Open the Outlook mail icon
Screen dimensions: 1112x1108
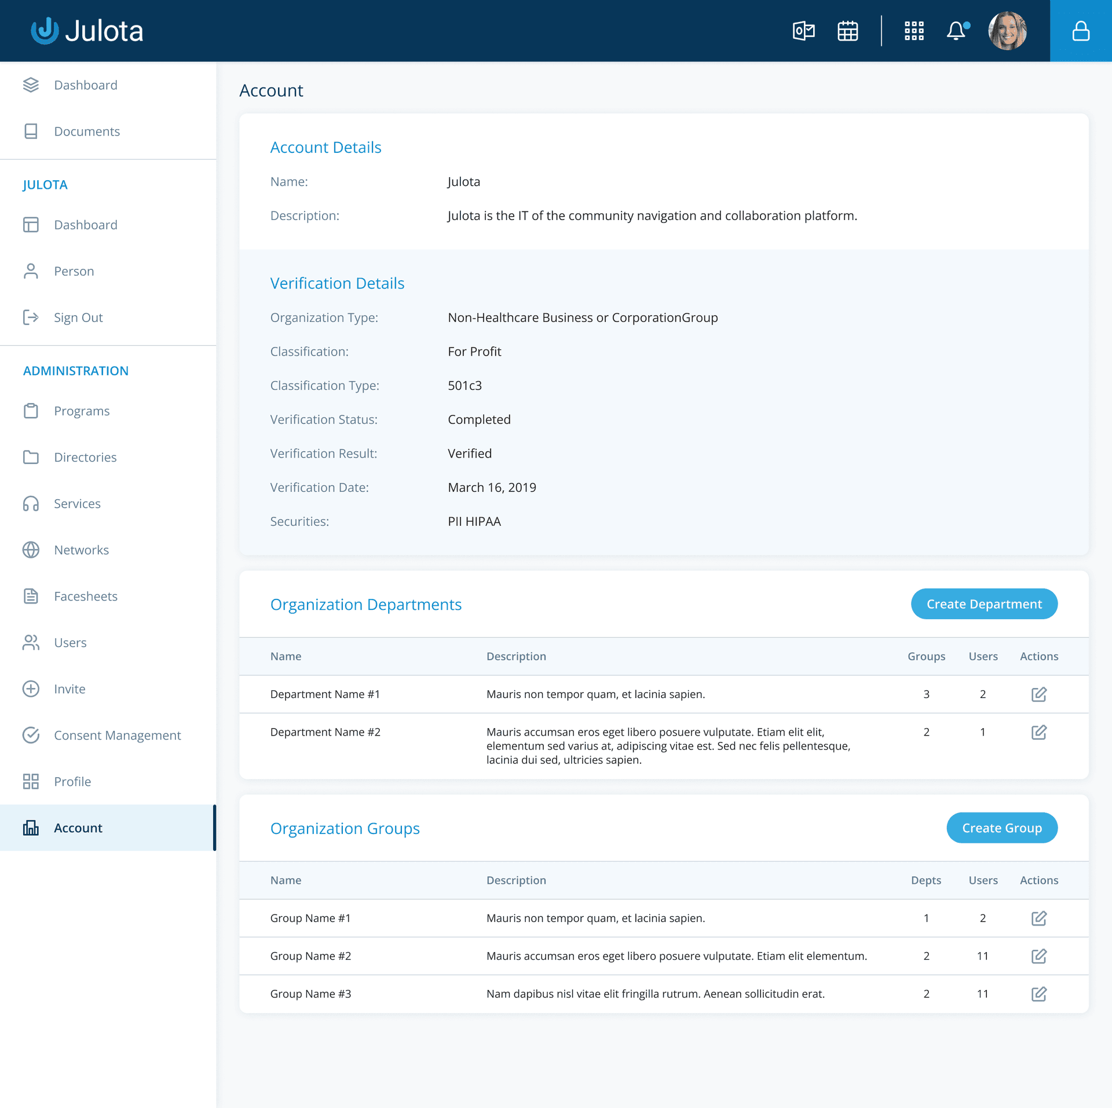803,31
